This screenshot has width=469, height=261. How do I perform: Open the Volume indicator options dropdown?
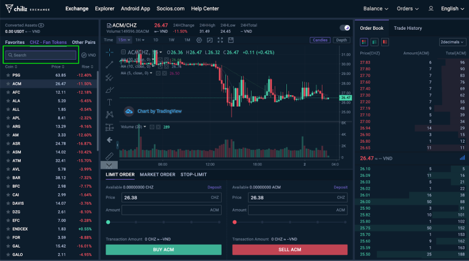pyautogui.click(x=145, y=127)
